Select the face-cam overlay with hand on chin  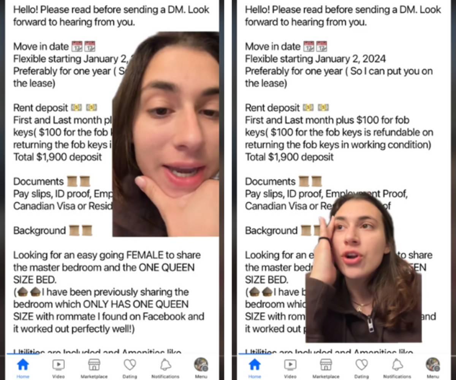pyautogui.click(x=166, y=134)
